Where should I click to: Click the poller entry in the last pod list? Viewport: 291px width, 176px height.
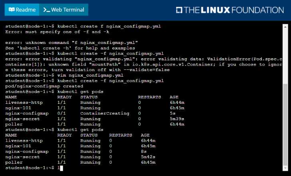click(x=14, y=163)
